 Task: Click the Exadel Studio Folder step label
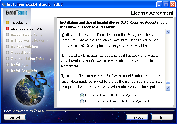(27, 35)
